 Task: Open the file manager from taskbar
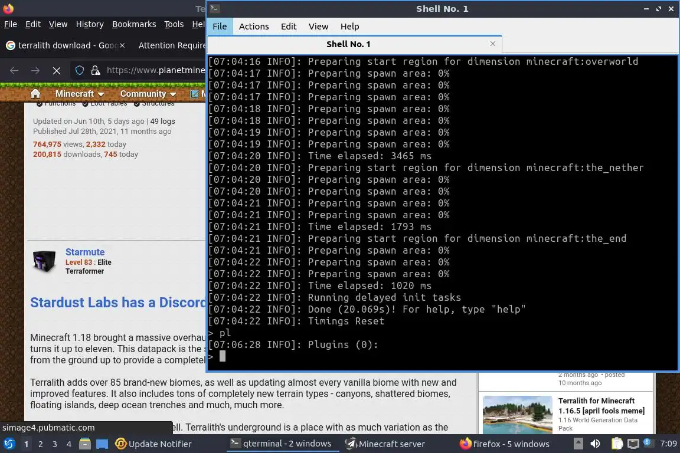pyautogui.click(x=85, y=444)
